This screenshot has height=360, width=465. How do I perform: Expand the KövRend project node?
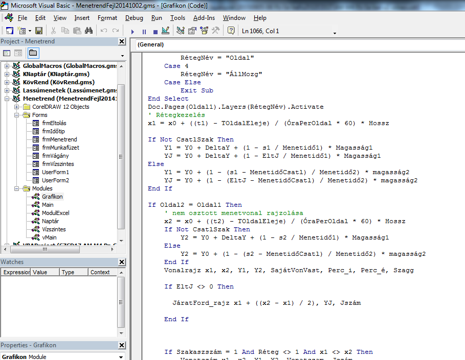7,82
